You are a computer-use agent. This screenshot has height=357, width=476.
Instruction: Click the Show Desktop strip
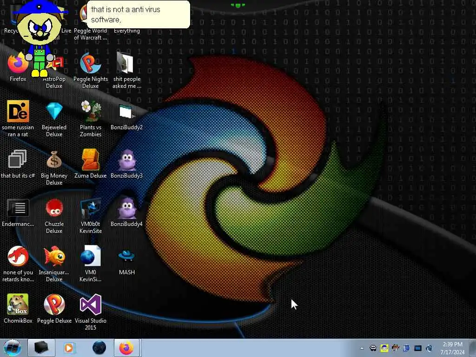(474, 348)
